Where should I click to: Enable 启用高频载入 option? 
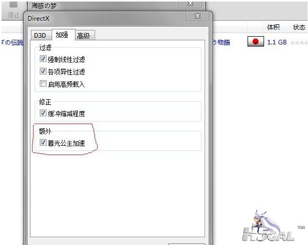[43, 84]
